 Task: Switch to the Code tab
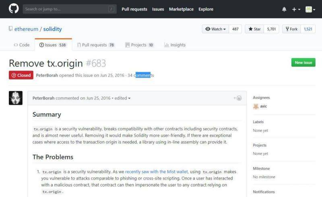22,45
